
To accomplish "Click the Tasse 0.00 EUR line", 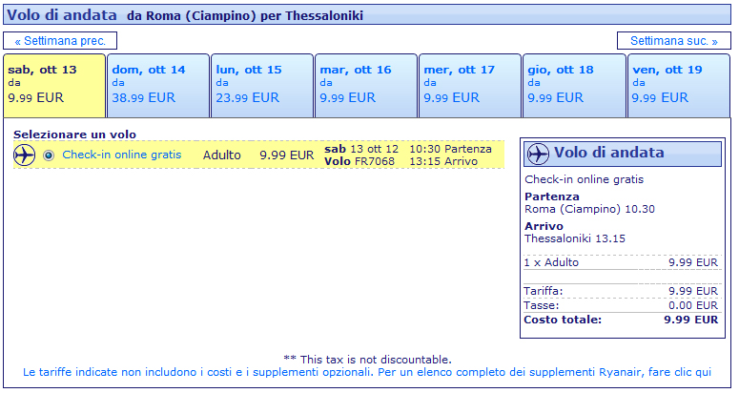I will 621,305.
